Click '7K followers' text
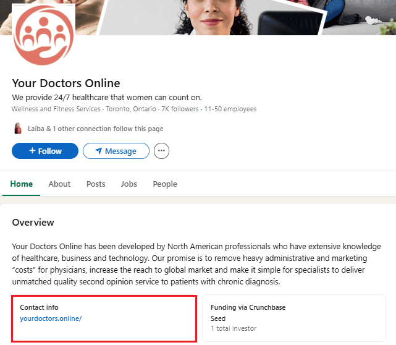Image resolution: width=396 pixels, height=345 pixels. pos(180,109)
